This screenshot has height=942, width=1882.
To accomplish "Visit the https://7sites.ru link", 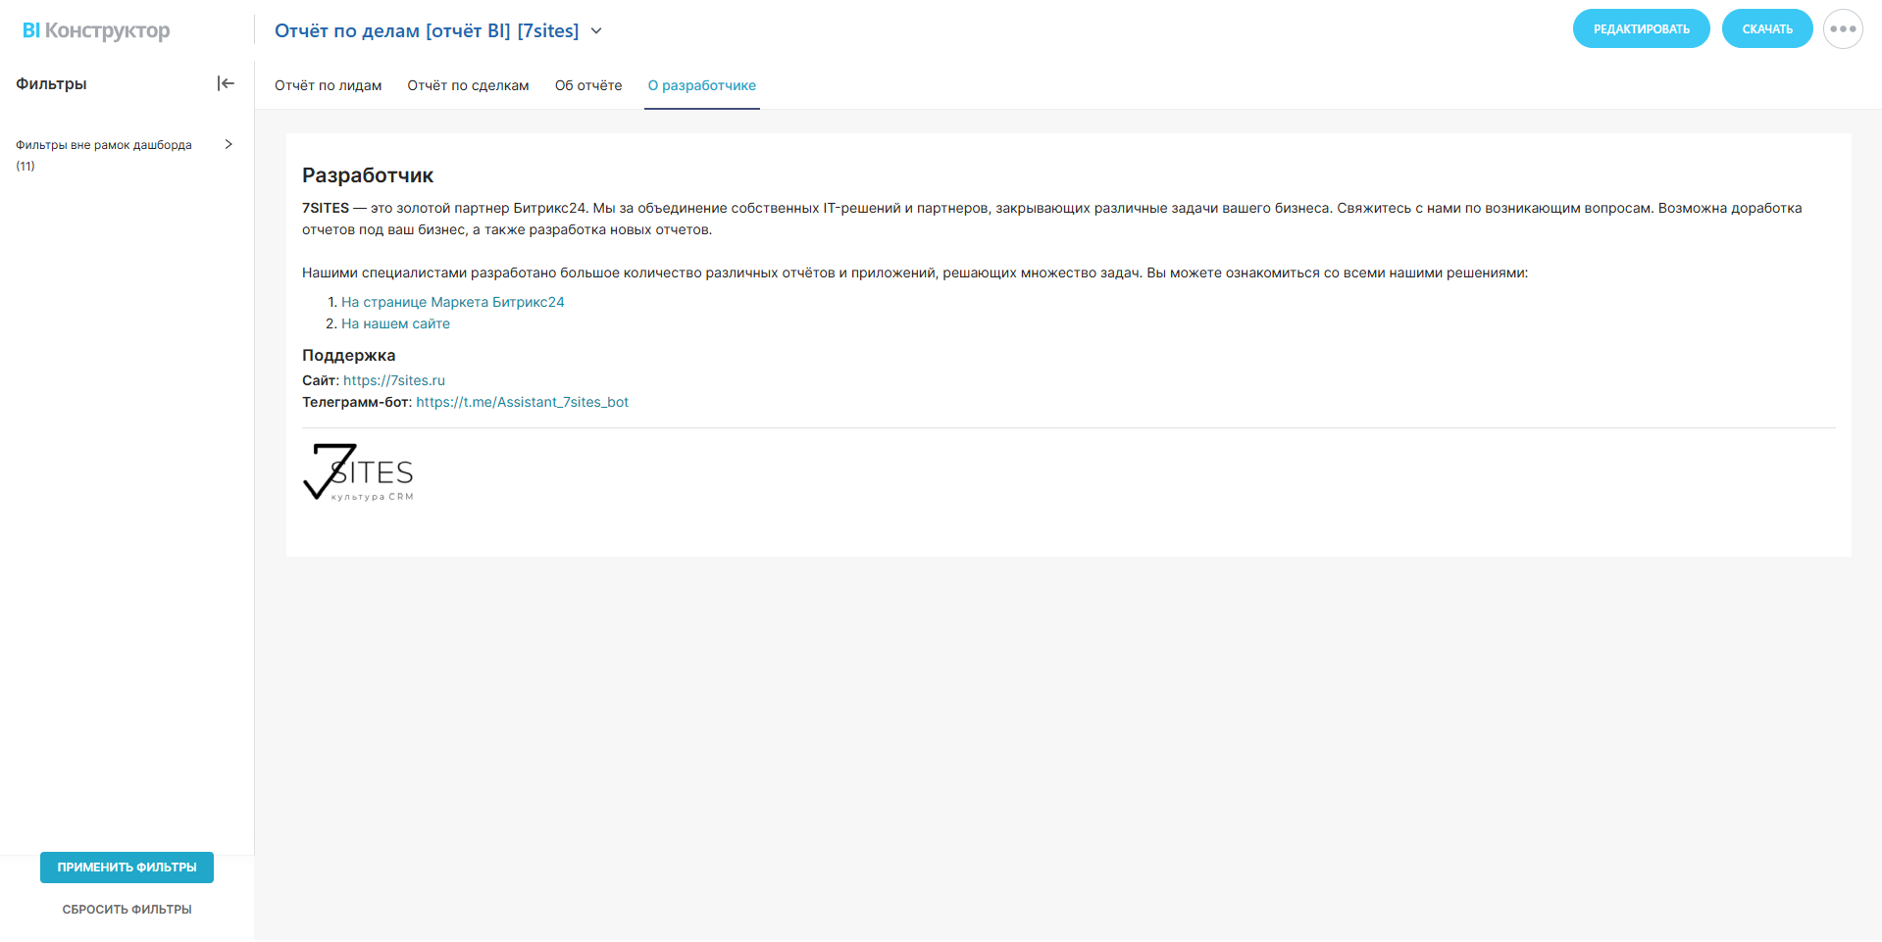I will (394, 380).
